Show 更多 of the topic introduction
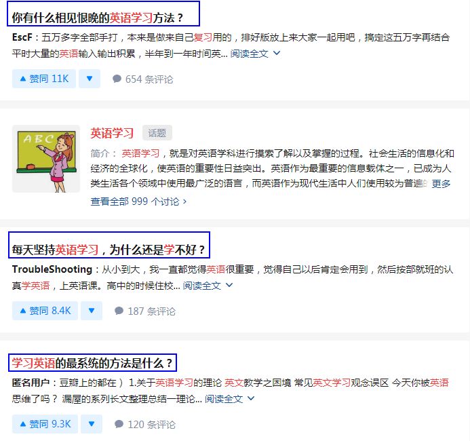This screenshot has height=441, width=470. (441, 183)
